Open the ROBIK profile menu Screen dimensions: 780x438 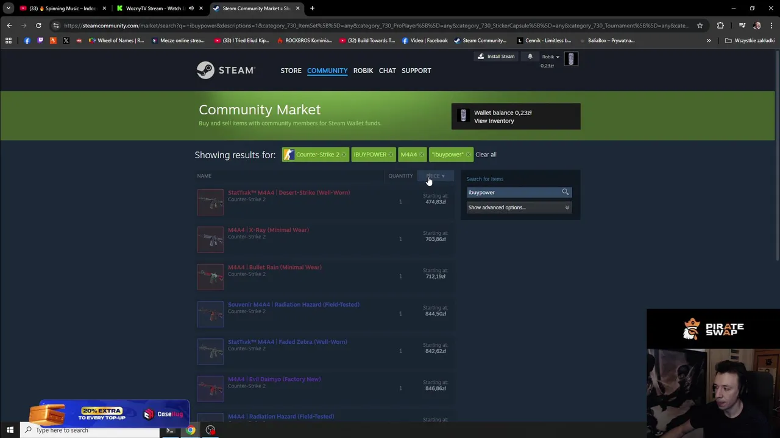363,71
